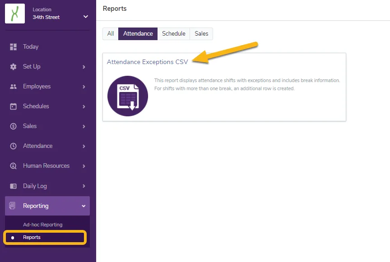Switch to the Sales reports tab
This screenshot has height=262, width=390.
(x=201, y=33)
